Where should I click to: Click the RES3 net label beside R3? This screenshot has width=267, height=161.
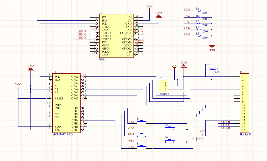click(x=187, y=22)
